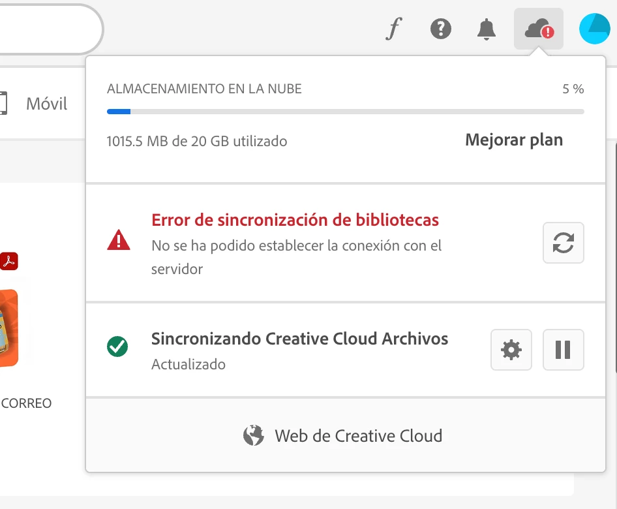
Task: Click the 1015.5 MB de 20 GB utilizado text
Action: 197,142
